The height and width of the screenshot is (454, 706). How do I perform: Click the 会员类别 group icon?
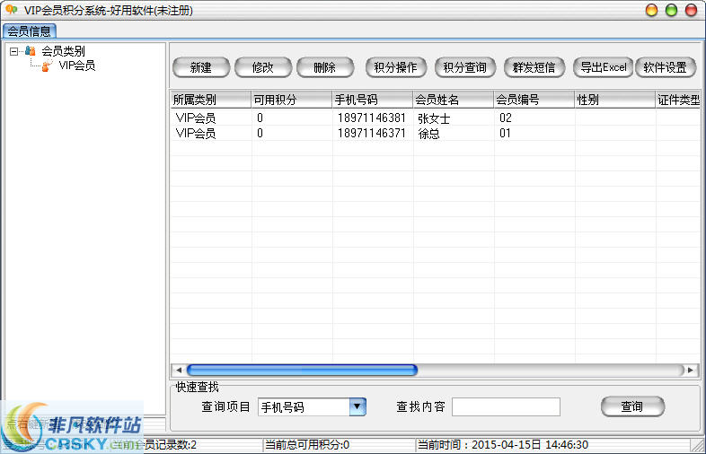click(31, 51)
